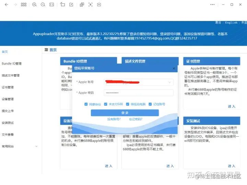Open the more options ellipsis menu
Viewport: 247px width, 185px height.
point(212,4)
